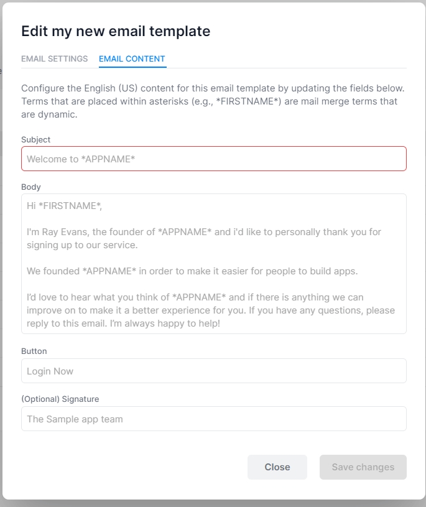Click the "I'm Ray Evans" paragraph in Body
This screenshot has height=507, width=426.
coord(204,238)
